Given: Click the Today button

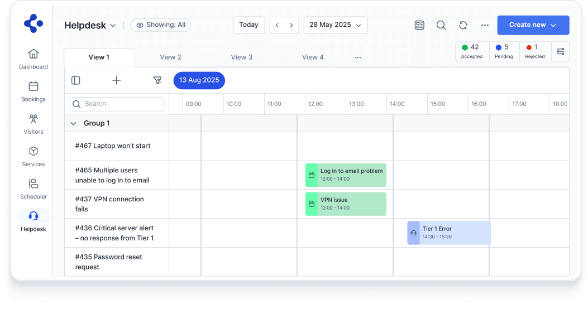Looking at the screenshot, I should (248, 25).
